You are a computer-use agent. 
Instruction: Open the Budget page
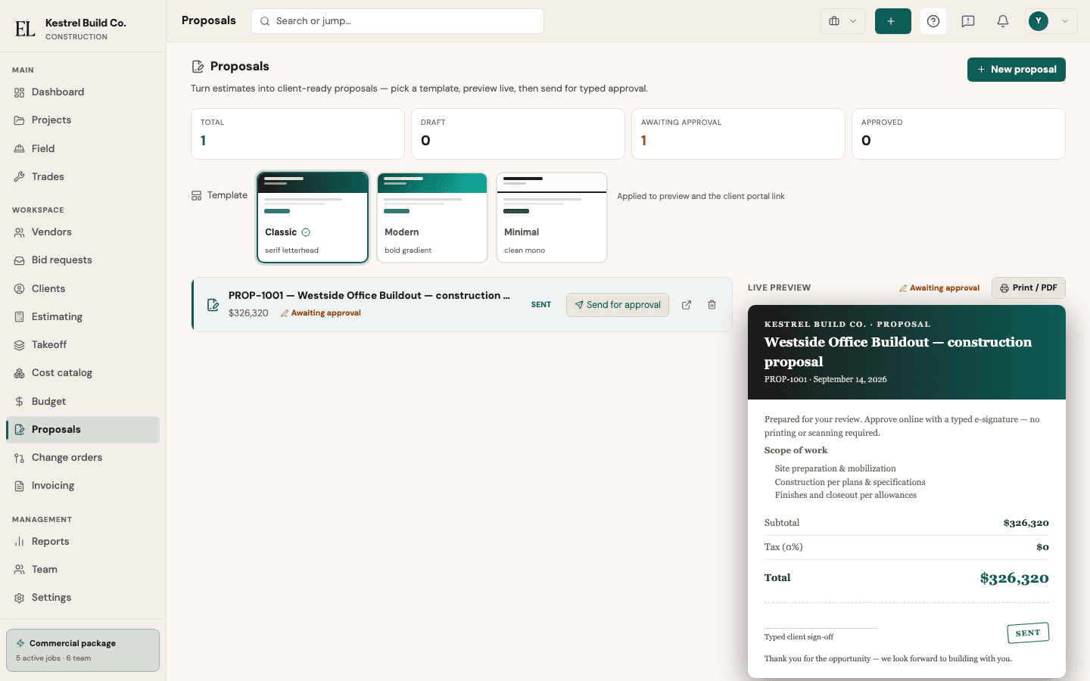coord(83,402)
